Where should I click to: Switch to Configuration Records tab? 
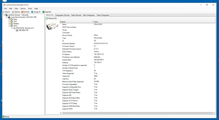62,15
